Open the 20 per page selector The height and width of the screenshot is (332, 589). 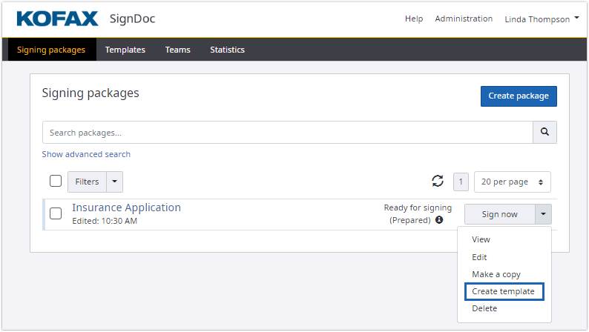[512, 182]
